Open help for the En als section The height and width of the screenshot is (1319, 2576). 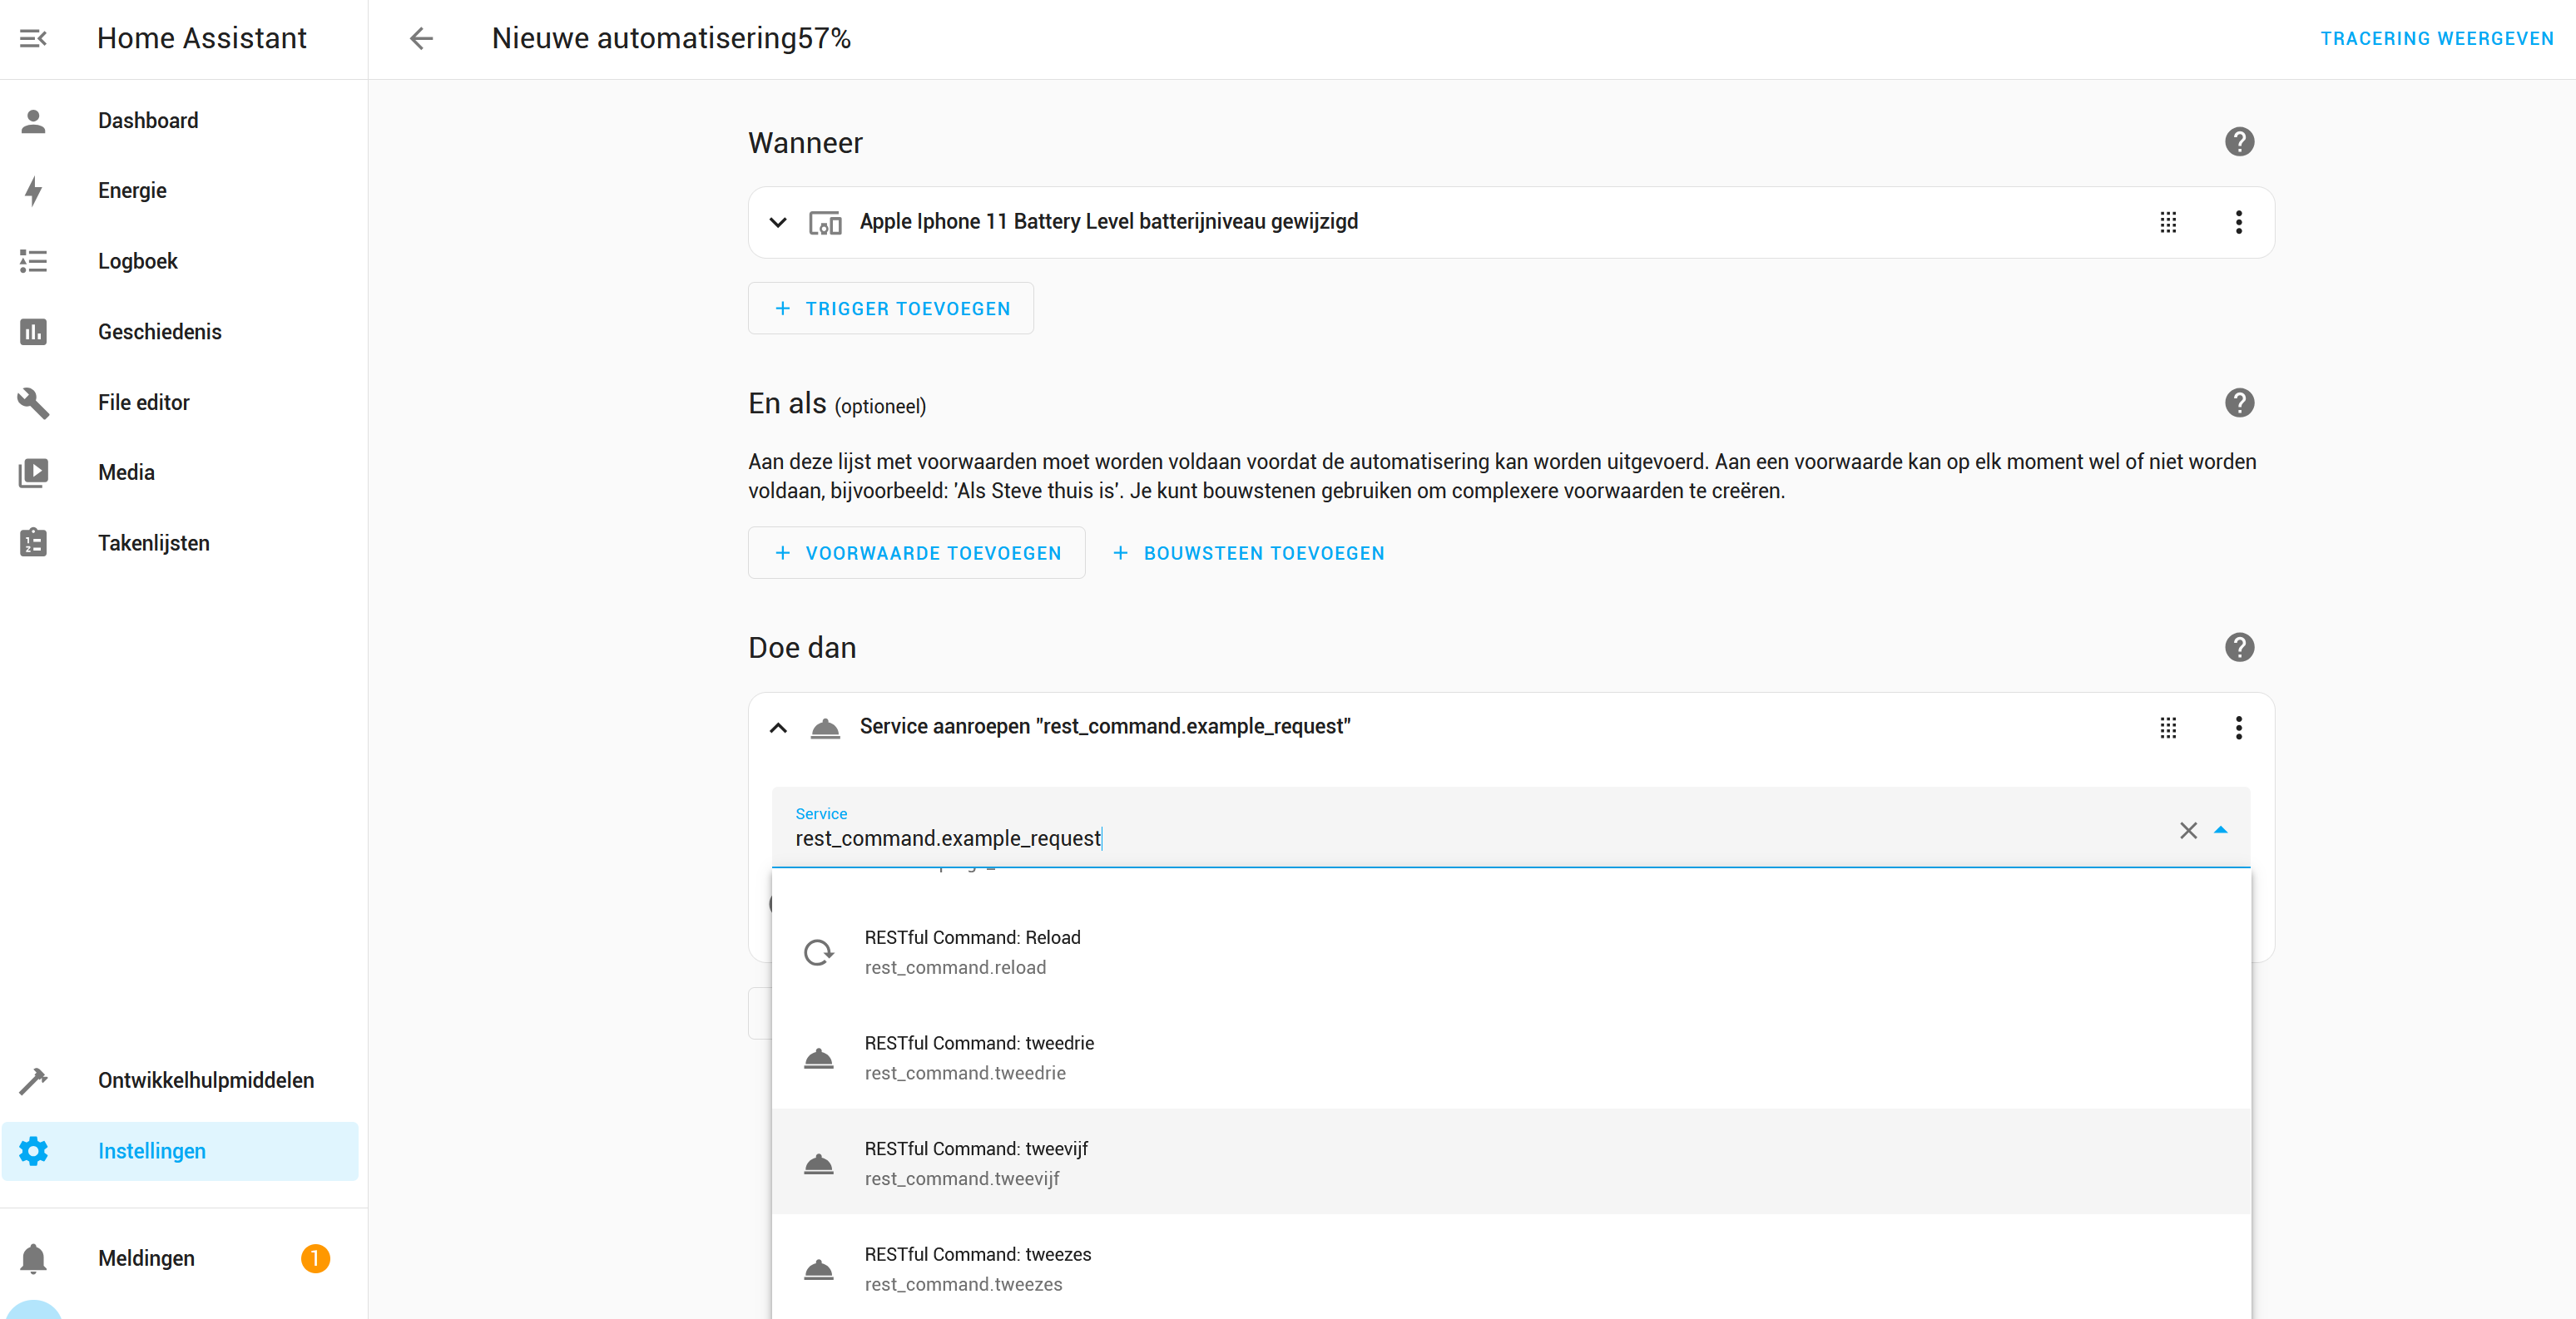tap(2239, 403)
